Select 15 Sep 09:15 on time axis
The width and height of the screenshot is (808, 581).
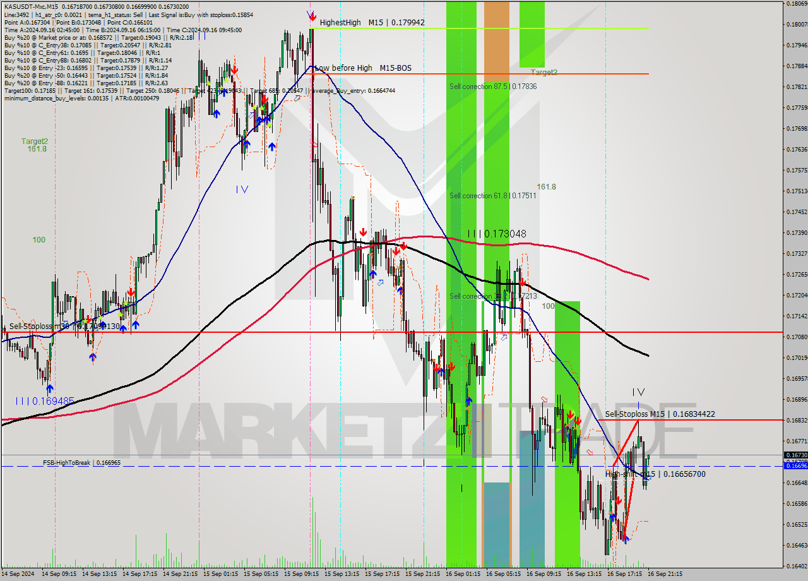click(x=302, y=575)
